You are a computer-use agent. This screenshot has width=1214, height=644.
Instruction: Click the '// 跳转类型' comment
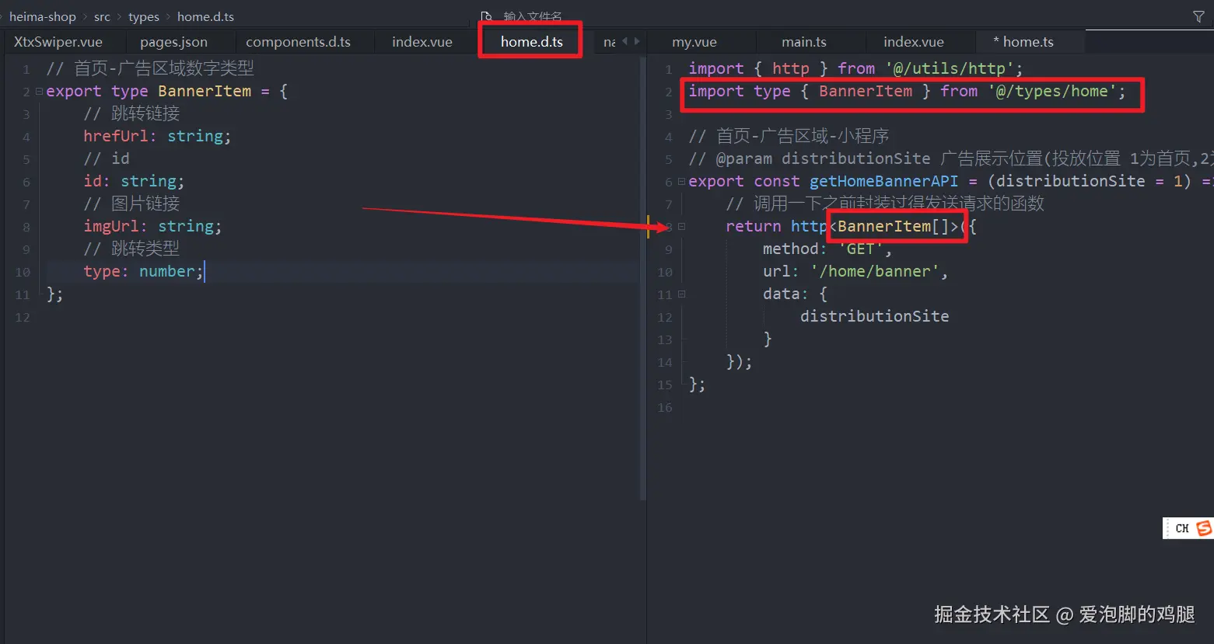click(x=131, y=249)
